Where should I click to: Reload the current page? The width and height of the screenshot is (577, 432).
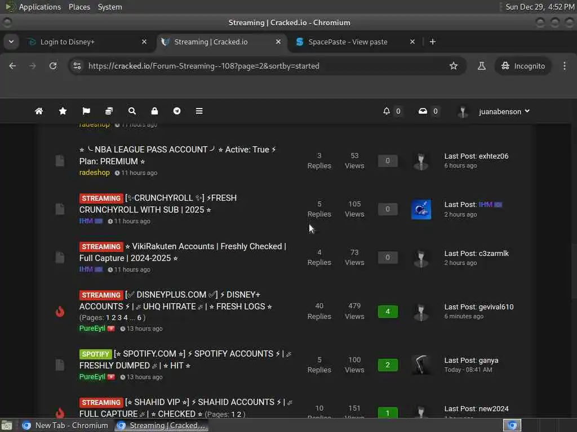[x=53, y=66]
